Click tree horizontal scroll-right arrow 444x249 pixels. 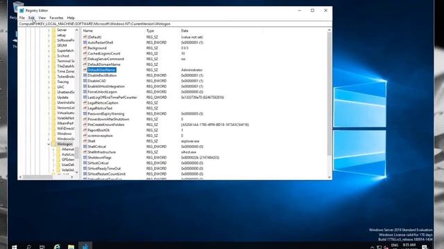[x=72, y=177]
